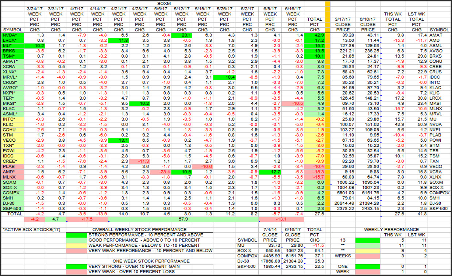452x276 pixels.
Task: Click green swatch beside STRONG PERFORMANCE legend
Action: click(77, 235)
